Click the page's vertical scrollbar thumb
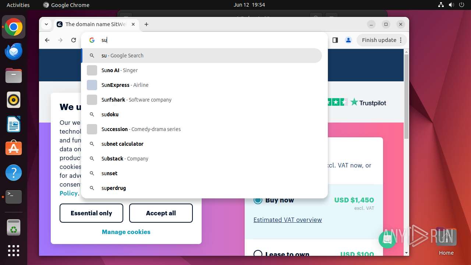 pos(406,96)
